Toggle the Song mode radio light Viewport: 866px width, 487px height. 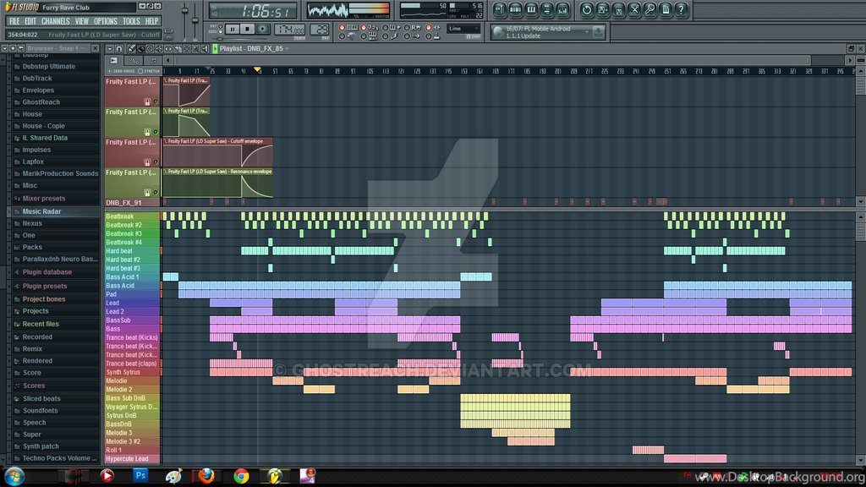(x=221, y=31)
